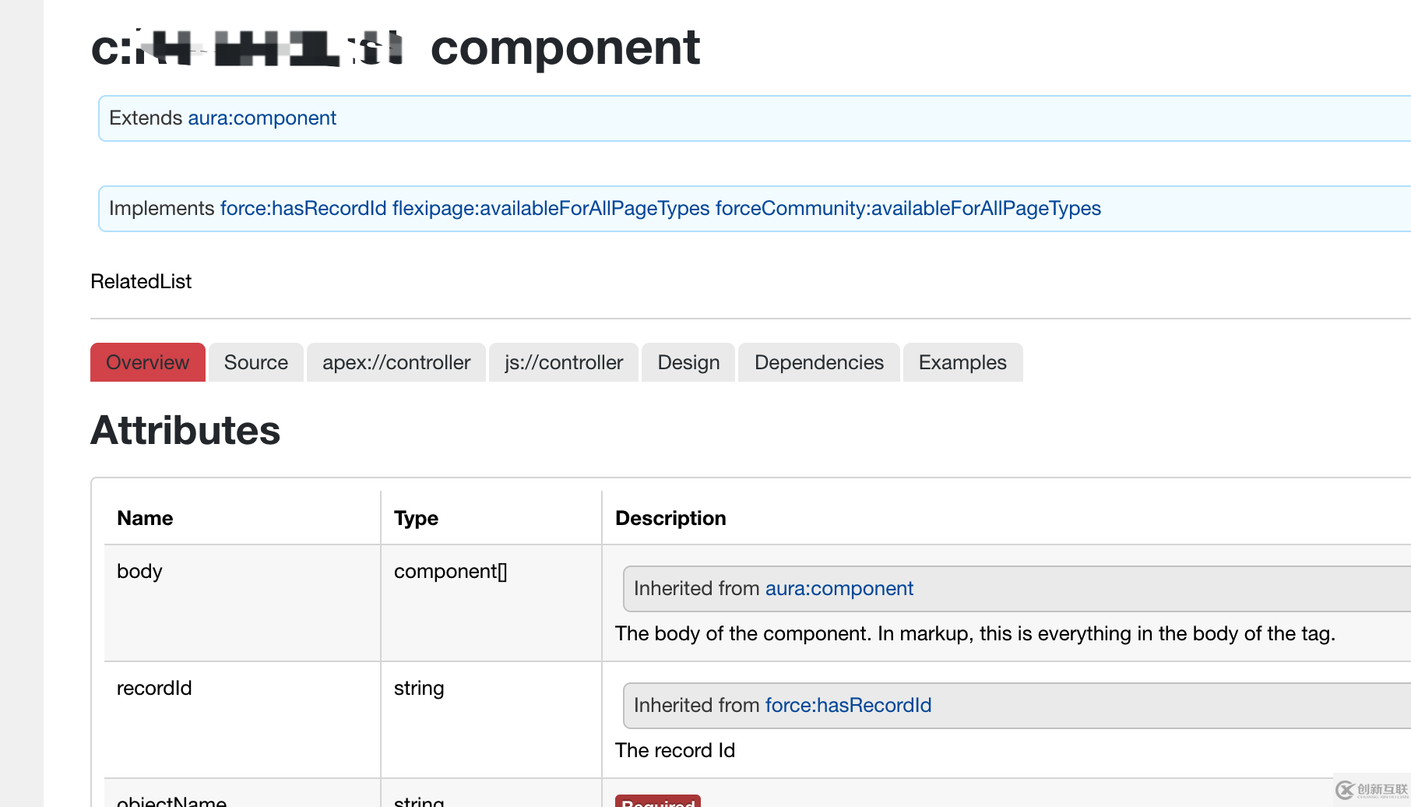This screenshot has width=1411, height=807.
Task: Open forceCommunity:availableForAllPageTypes link
Action: click(908, 208)
